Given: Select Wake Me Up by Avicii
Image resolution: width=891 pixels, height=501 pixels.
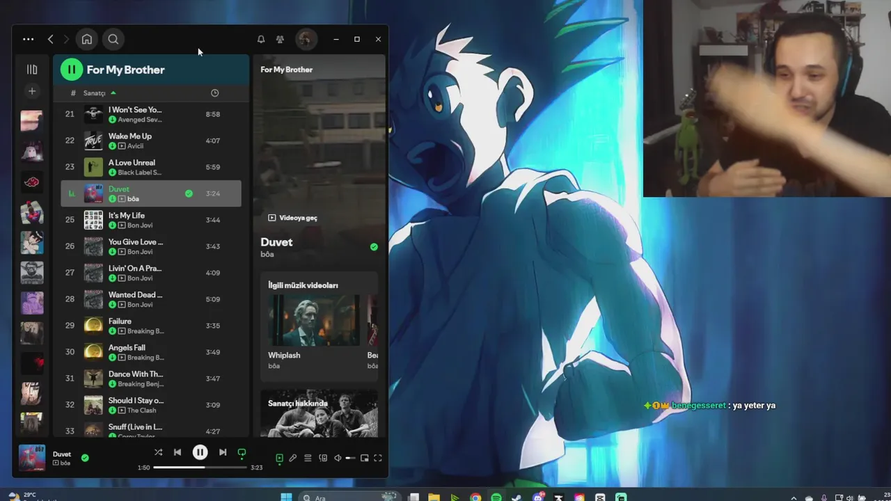Looking at the screenshot, I should tap(151, 141).
